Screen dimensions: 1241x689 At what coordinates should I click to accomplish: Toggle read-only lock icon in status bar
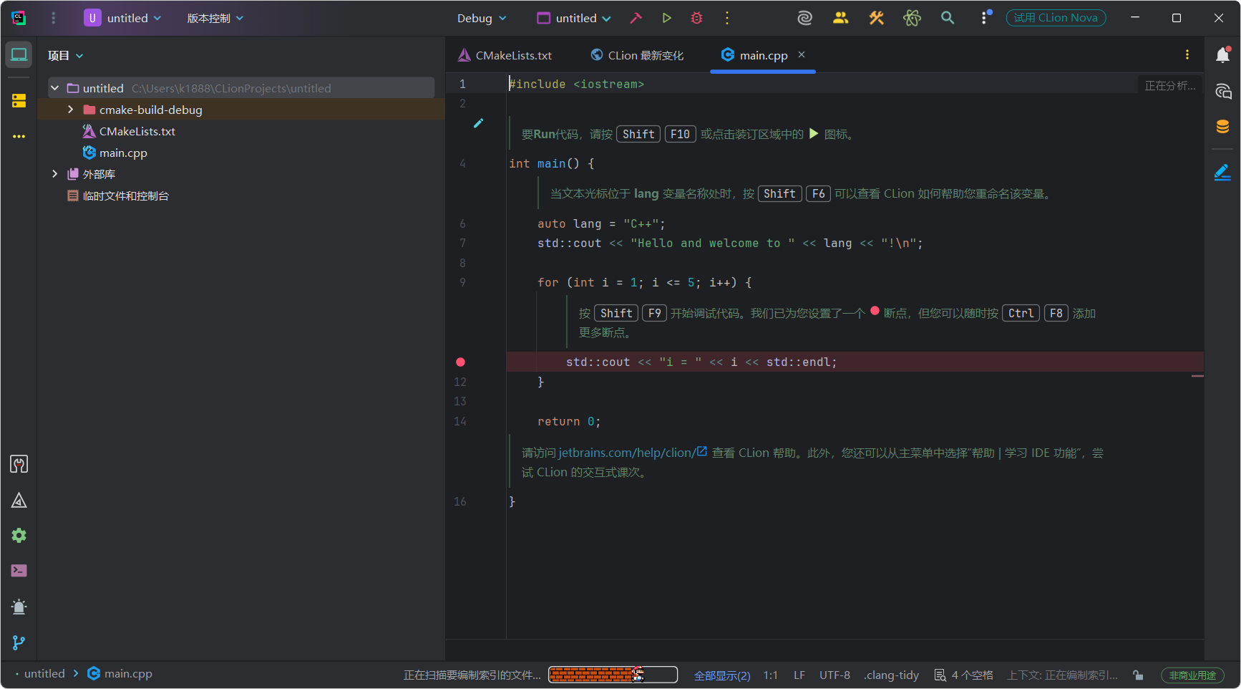[x=1138, y=675]
